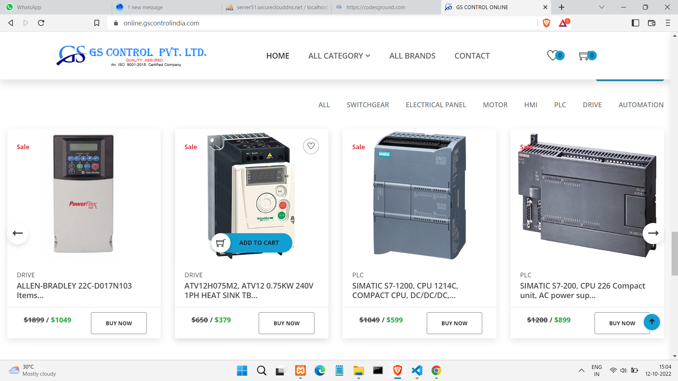Click the browser back button
678x381 pixels.
point(11,23)
